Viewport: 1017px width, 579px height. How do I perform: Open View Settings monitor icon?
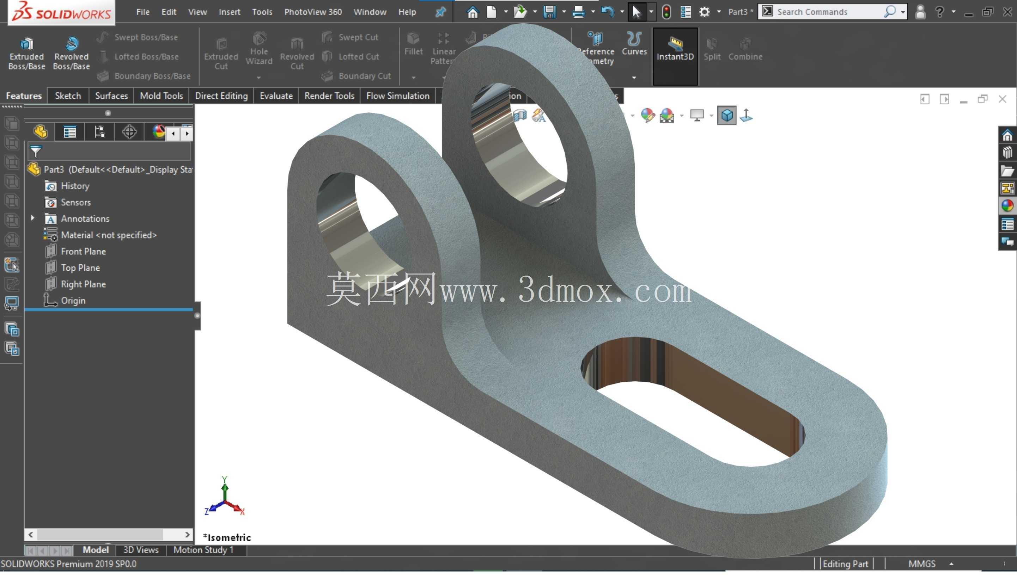(697, 116)
